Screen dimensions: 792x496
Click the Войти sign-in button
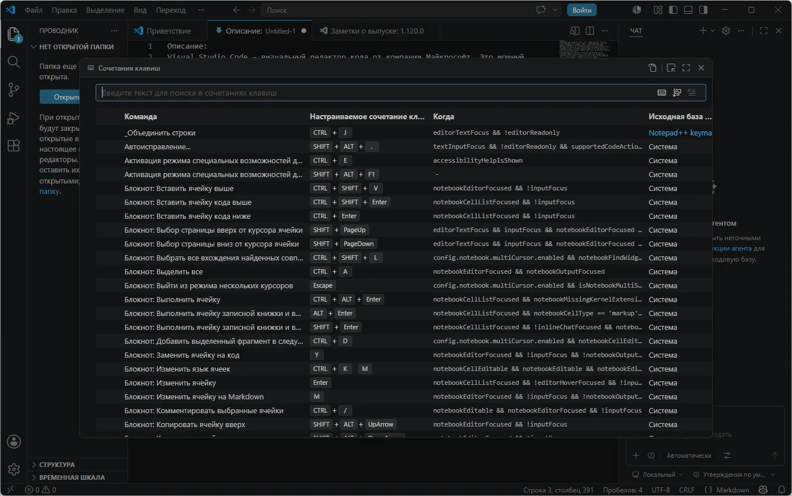[582, 10]
